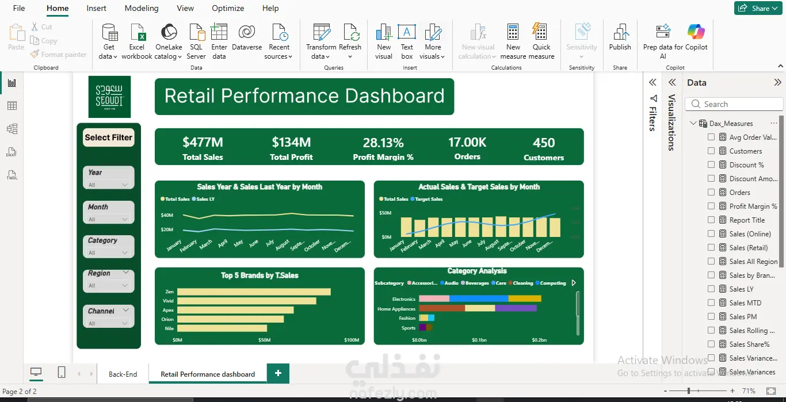This screenshot has width=786, height=402.
Task: Check the Discount % measure checkbox
Action: tap(711, 164)
